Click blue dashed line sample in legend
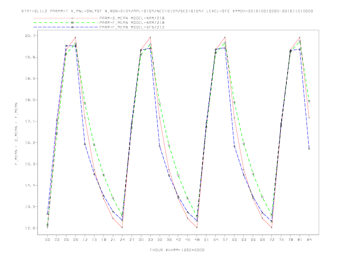 (66, 27)
